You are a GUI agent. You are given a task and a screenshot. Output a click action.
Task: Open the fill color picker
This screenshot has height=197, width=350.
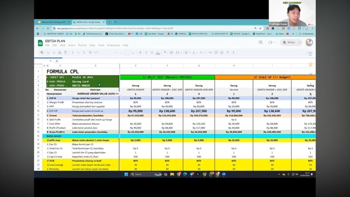[x=165, y=53]
